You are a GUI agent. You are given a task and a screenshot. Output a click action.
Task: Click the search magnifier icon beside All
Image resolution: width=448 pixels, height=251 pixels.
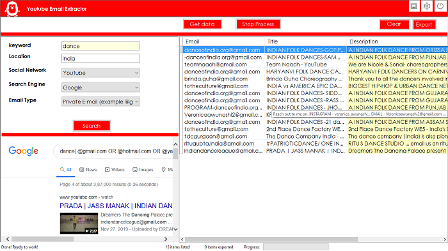(62, 169)
